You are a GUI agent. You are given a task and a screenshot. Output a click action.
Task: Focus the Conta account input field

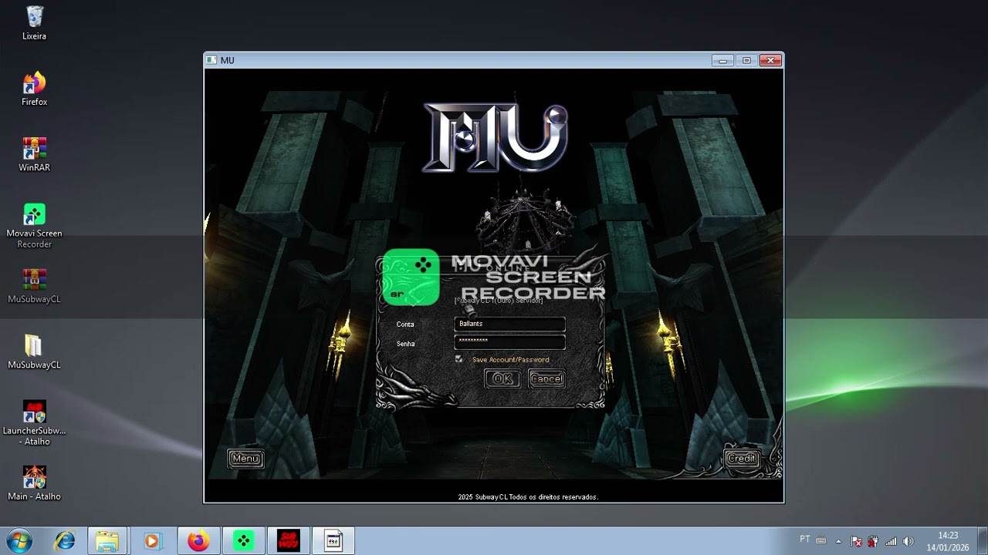click(509, 324)
